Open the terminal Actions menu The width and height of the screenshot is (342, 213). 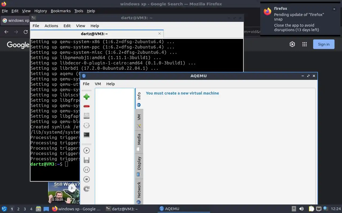pos(51,26)
